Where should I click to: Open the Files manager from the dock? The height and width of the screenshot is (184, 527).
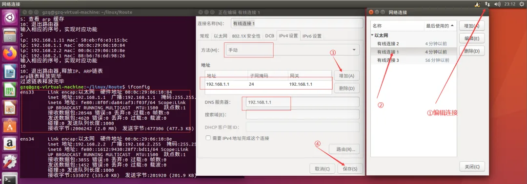9,35
